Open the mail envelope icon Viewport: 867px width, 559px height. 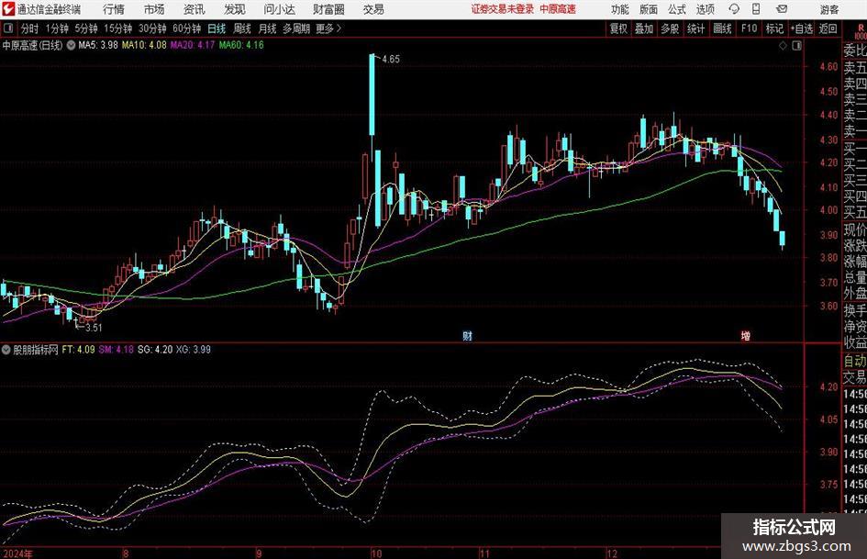coord(782,9)
